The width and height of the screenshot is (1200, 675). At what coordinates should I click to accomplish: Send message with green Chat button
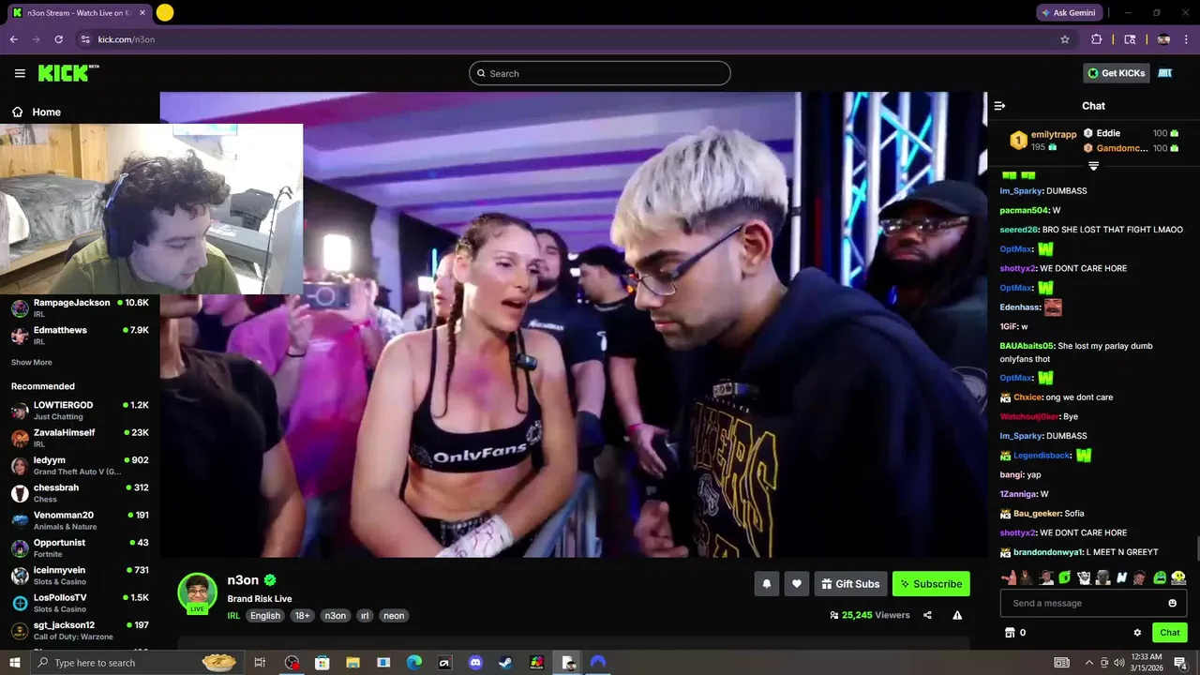(x=1169, y=633)
